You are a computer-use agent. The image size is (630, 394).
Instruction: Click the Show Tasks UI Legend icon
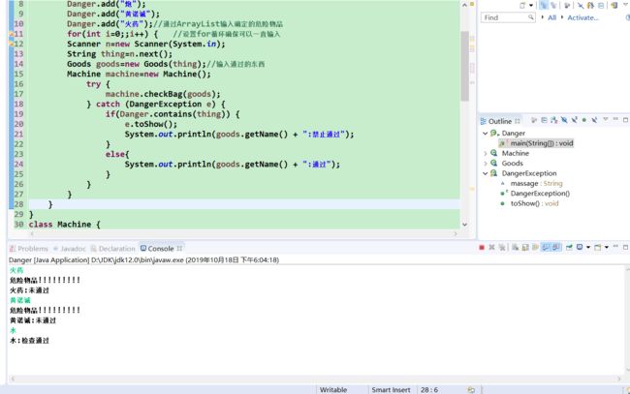click(x=614, y=5)
